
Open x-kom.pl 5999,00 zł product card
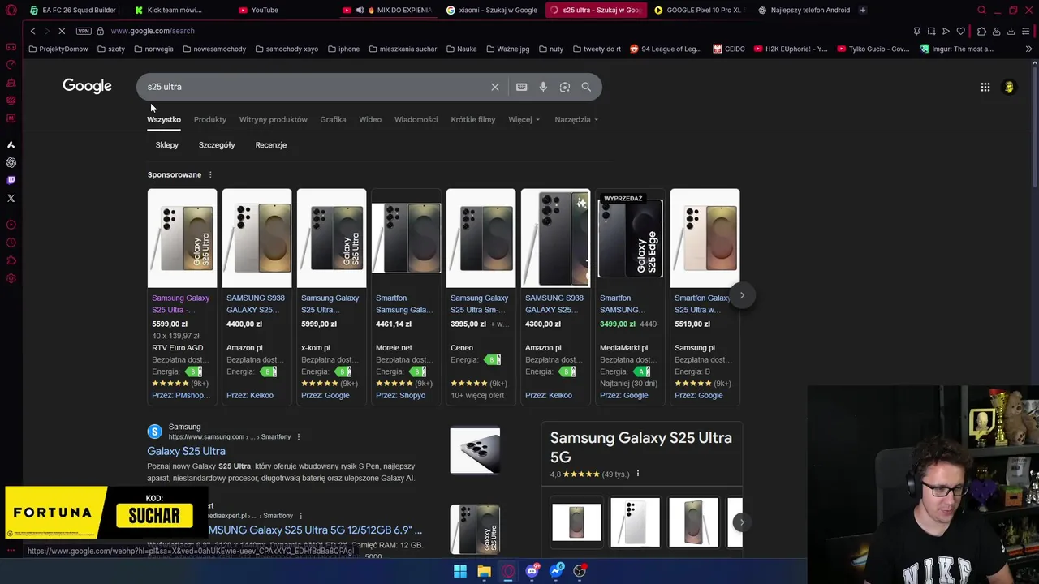[331, 296]
